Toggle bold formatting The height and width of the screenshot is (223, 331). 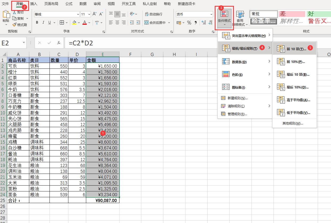tap(37, 23)
